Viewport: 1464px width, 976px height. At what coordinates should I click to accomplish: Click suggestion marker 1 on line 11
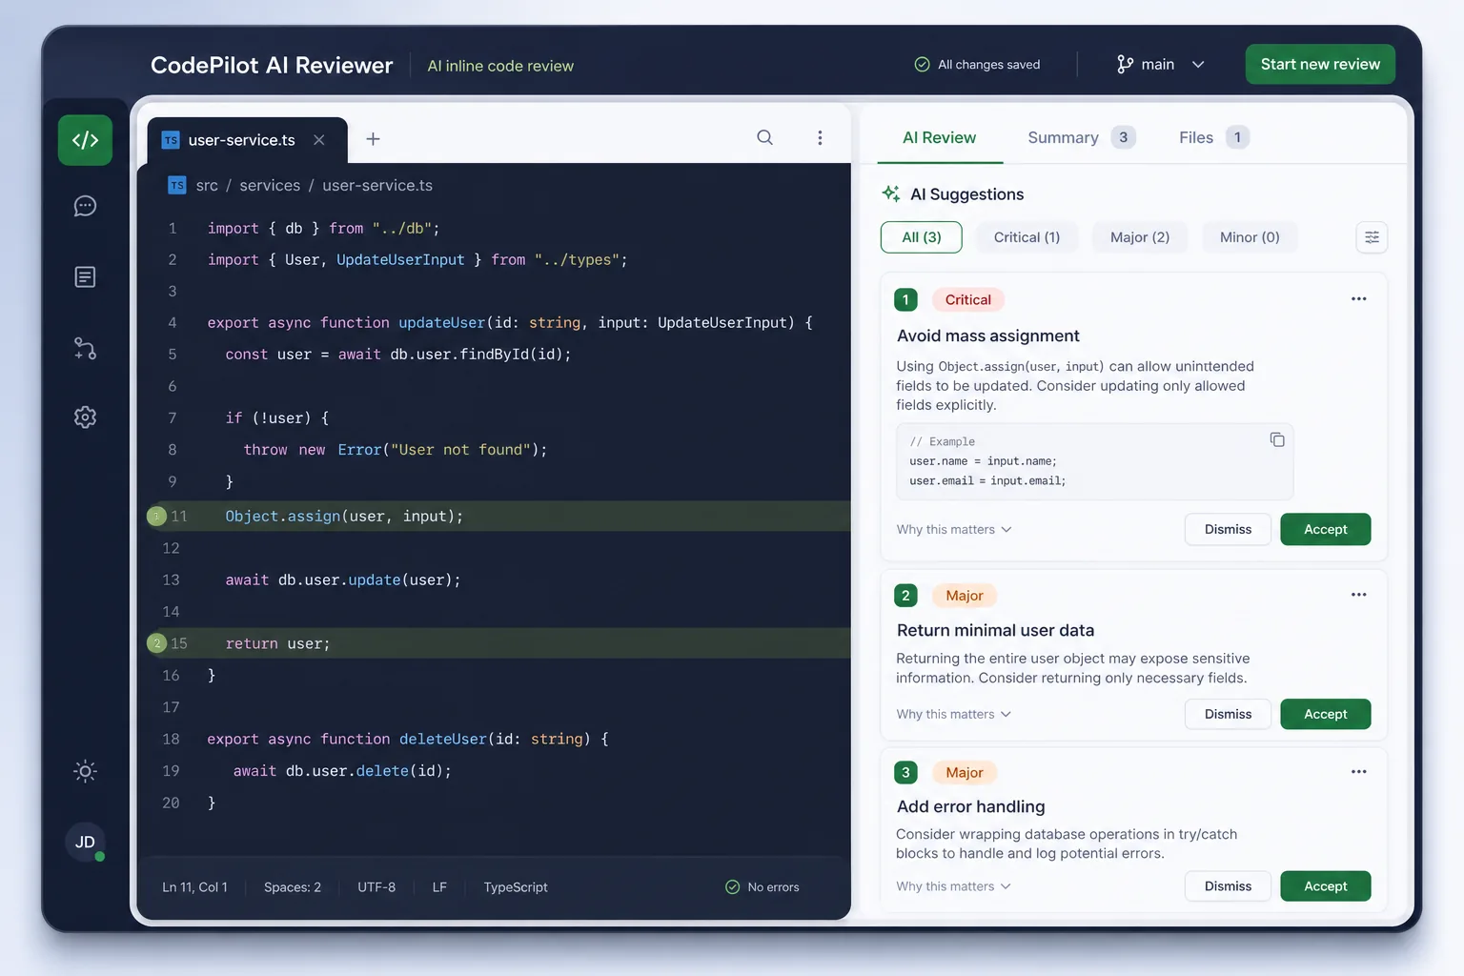156,517
